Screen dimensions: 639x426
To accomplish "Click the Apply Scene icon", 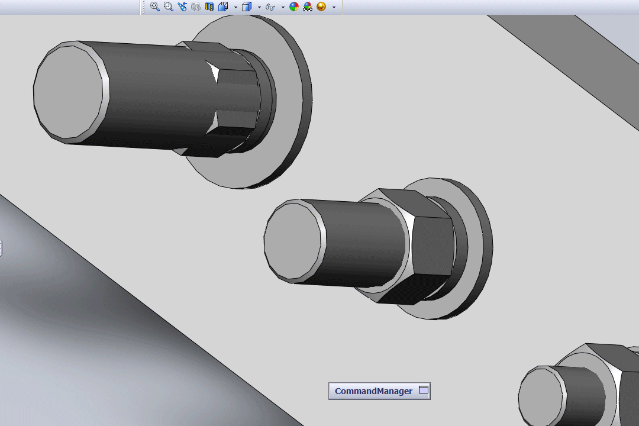I will click(308, 7).
